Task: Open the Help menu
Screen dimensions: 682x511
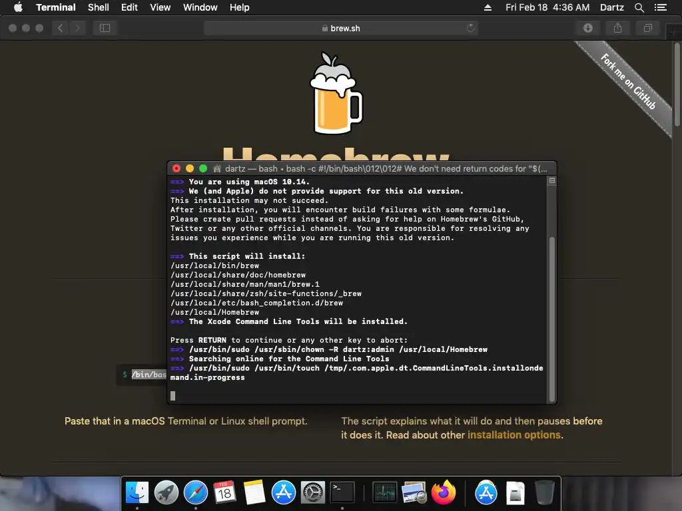Action: [x=239, y=7]
